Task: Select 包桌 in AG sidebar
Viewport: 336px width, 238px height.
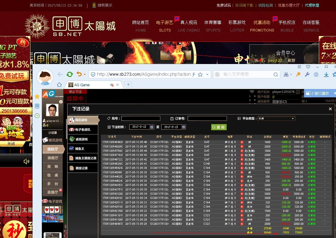Action: tap(53, 175)
